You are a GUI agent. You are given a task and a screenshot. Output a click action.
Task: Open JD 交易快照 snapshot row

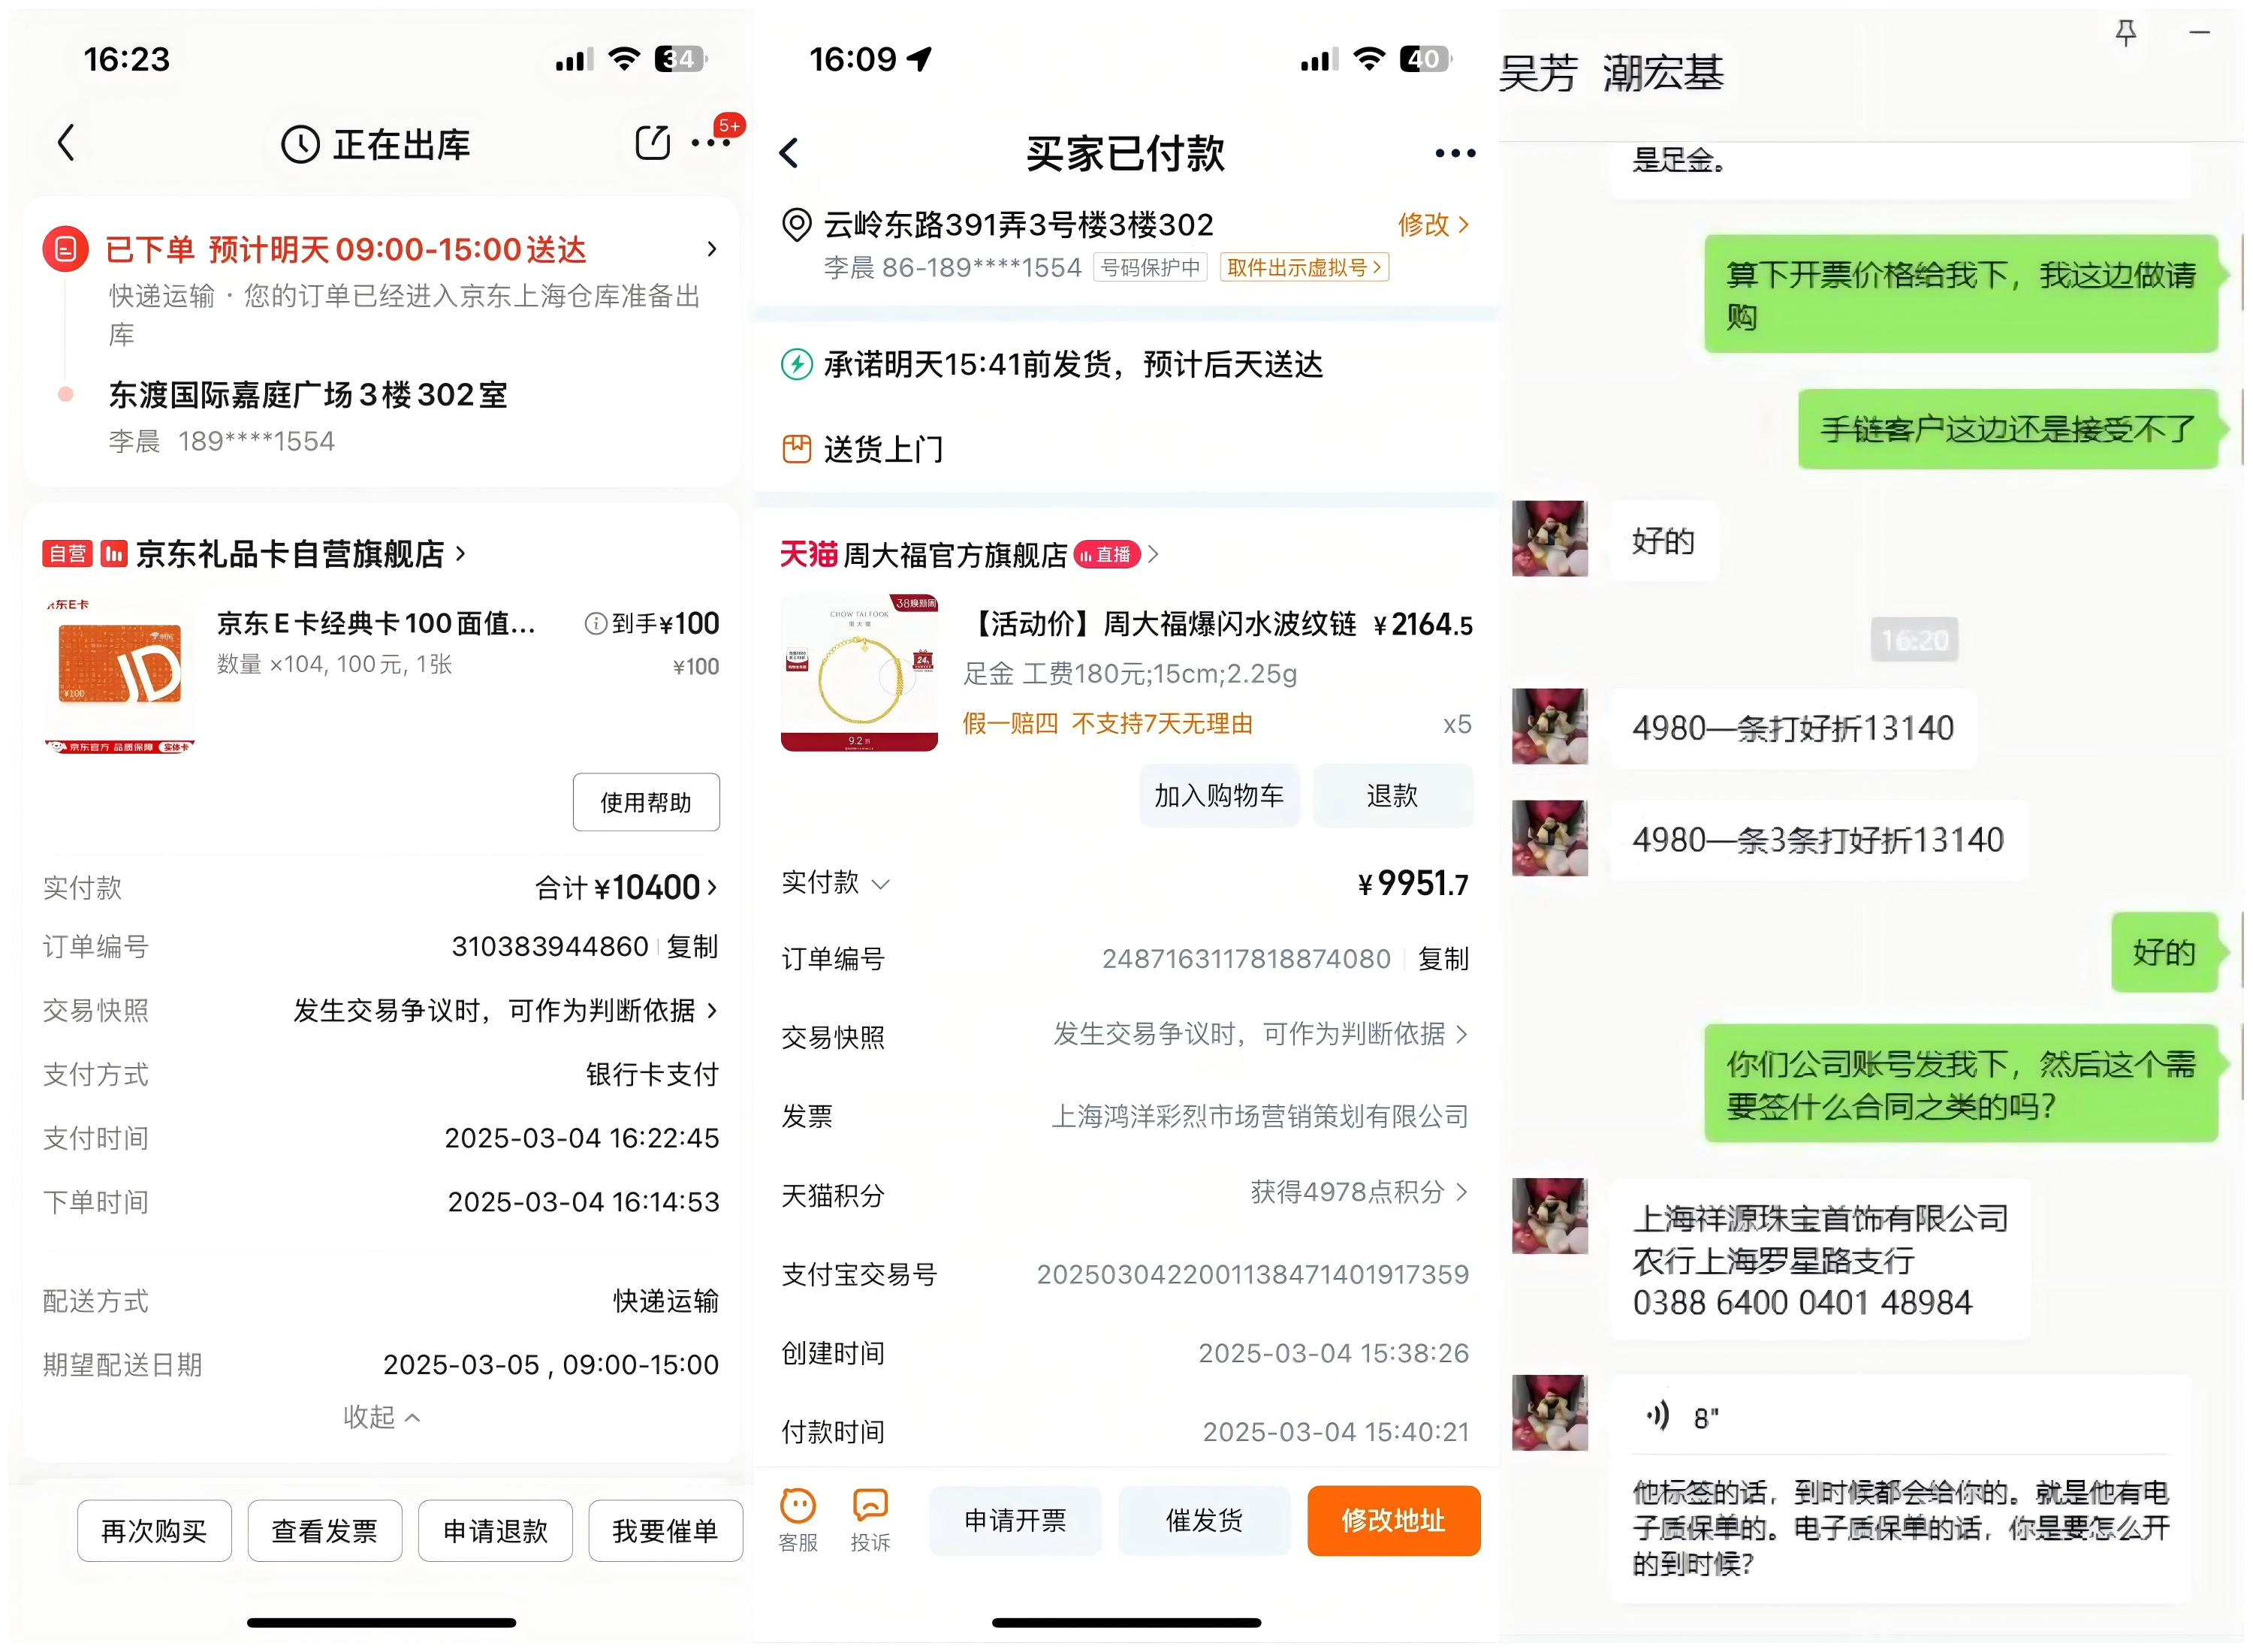click(380, 1011)
